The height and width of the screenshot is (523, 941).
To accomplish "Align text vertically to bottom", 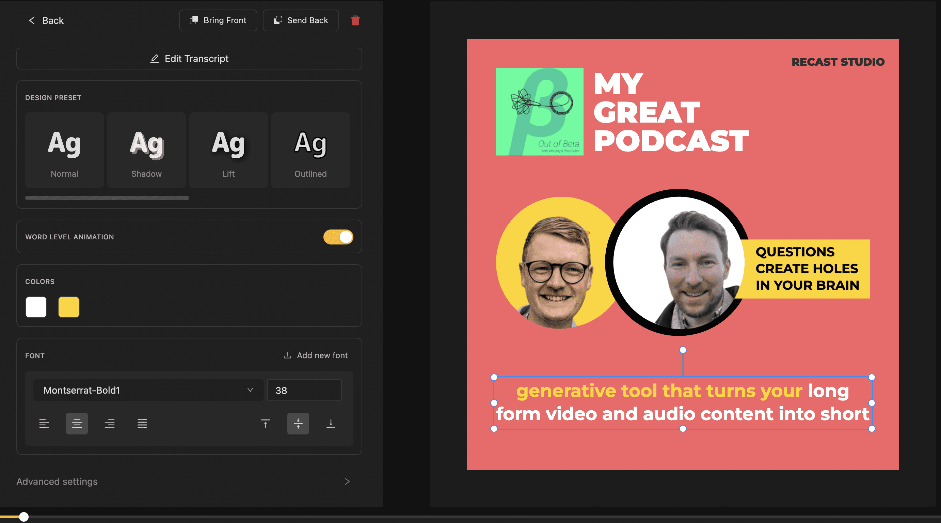I will point(331,424).
